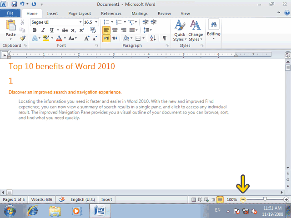Open Underline style dropdown arrow
Screen dimensions: 291x218
pos(58,30)
